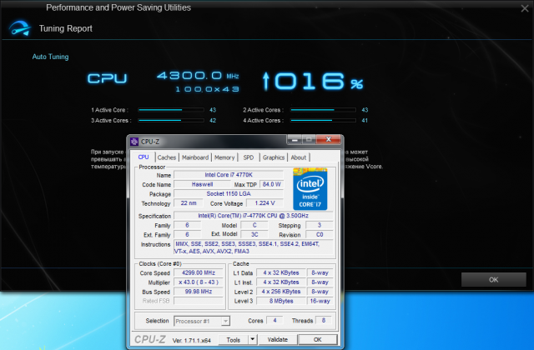Click the Tuning Report speedometer icon
This screenshot has height=350, width=534.
click(20, 28)
